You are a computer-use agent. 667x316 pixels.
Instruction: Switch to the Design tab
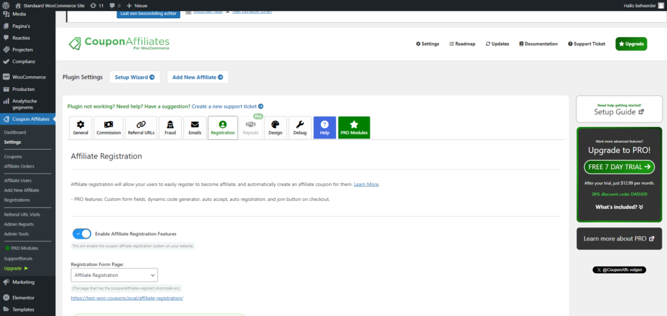click(276, 128)
